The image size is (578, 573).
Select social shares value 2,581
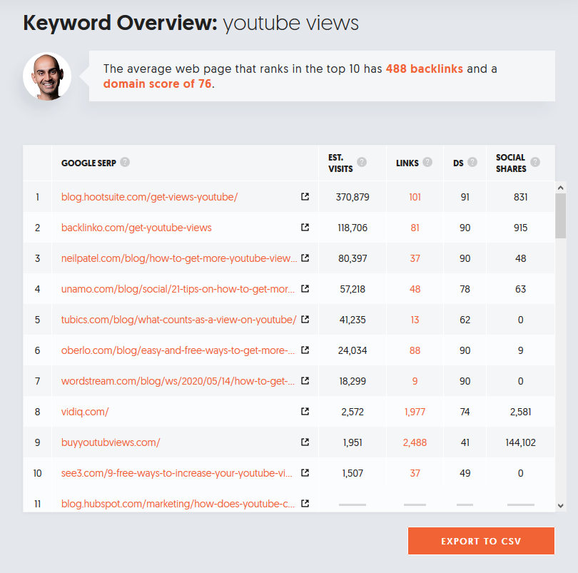520,412
